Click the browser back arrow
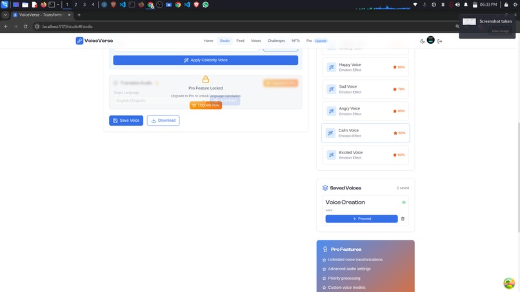Image resolution: width=520 pixels, height=292 pixels. pyautogui.click(x=6, y=26)
